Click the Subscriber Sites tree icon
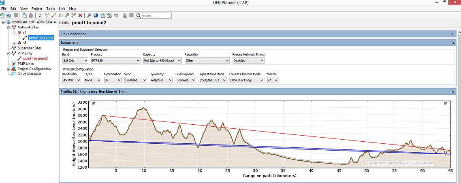The width and height of the screenshot is (461, 183). click(14, 48)
